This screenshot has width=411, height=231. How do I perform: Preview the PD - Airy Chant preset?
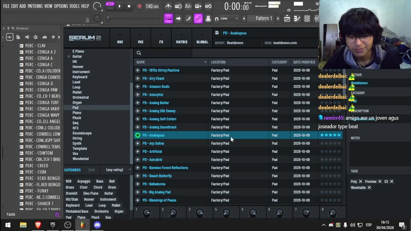[x=138, y=78]
